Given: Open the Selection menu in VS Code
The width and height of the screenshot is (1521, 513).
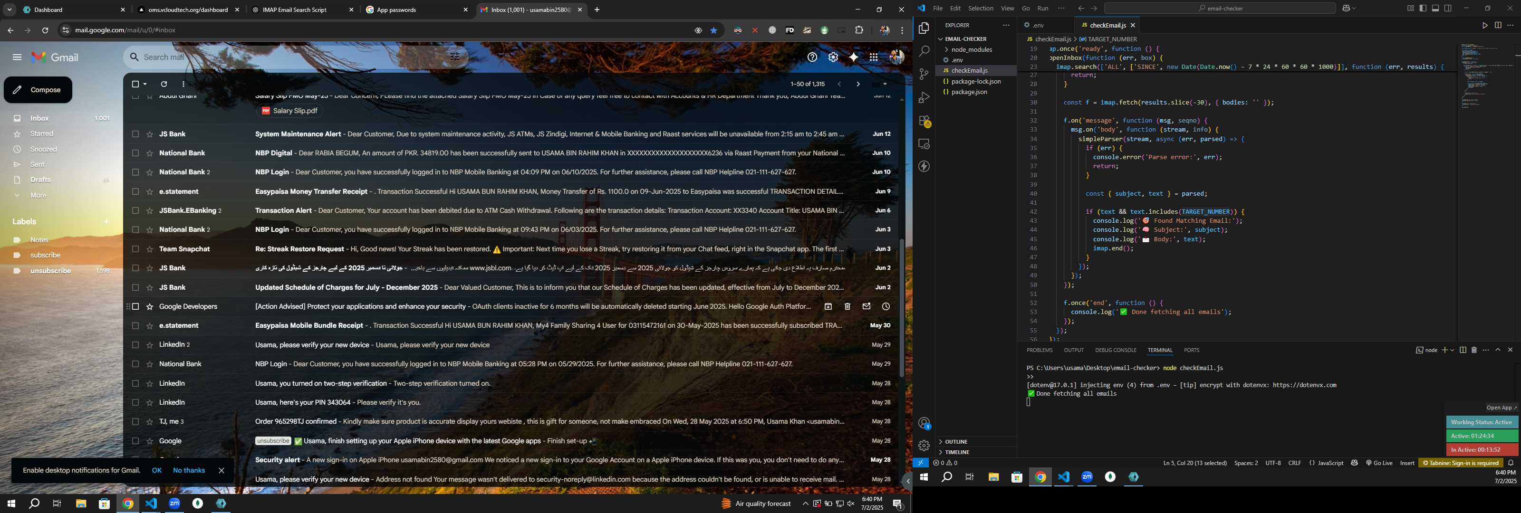Looking at the screenshot, I should (x=981, y=8).
